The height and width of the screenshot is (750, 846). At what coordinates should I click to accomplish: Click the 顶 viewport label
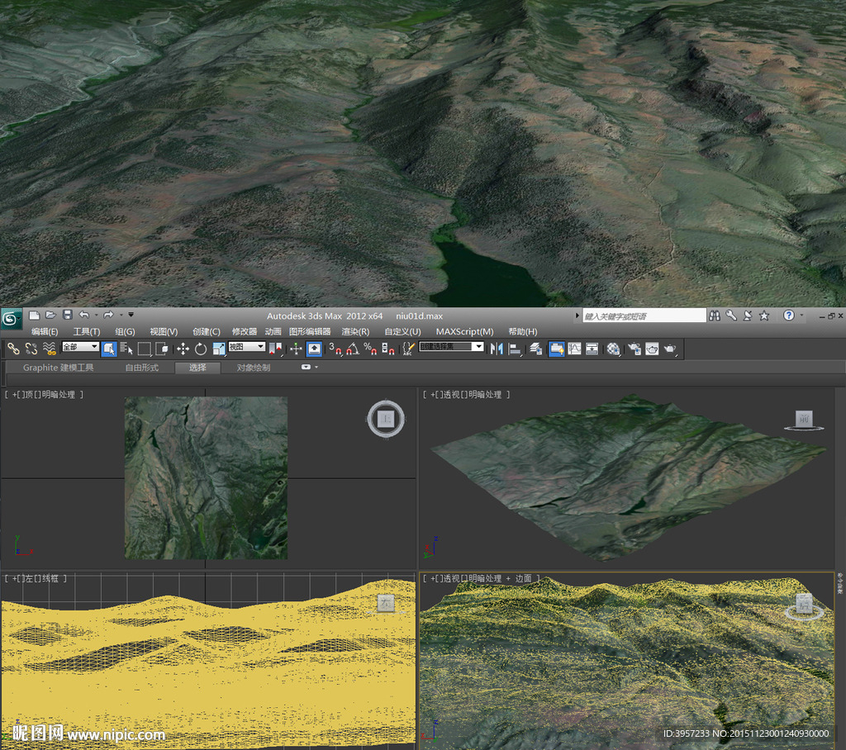point(29,395)
